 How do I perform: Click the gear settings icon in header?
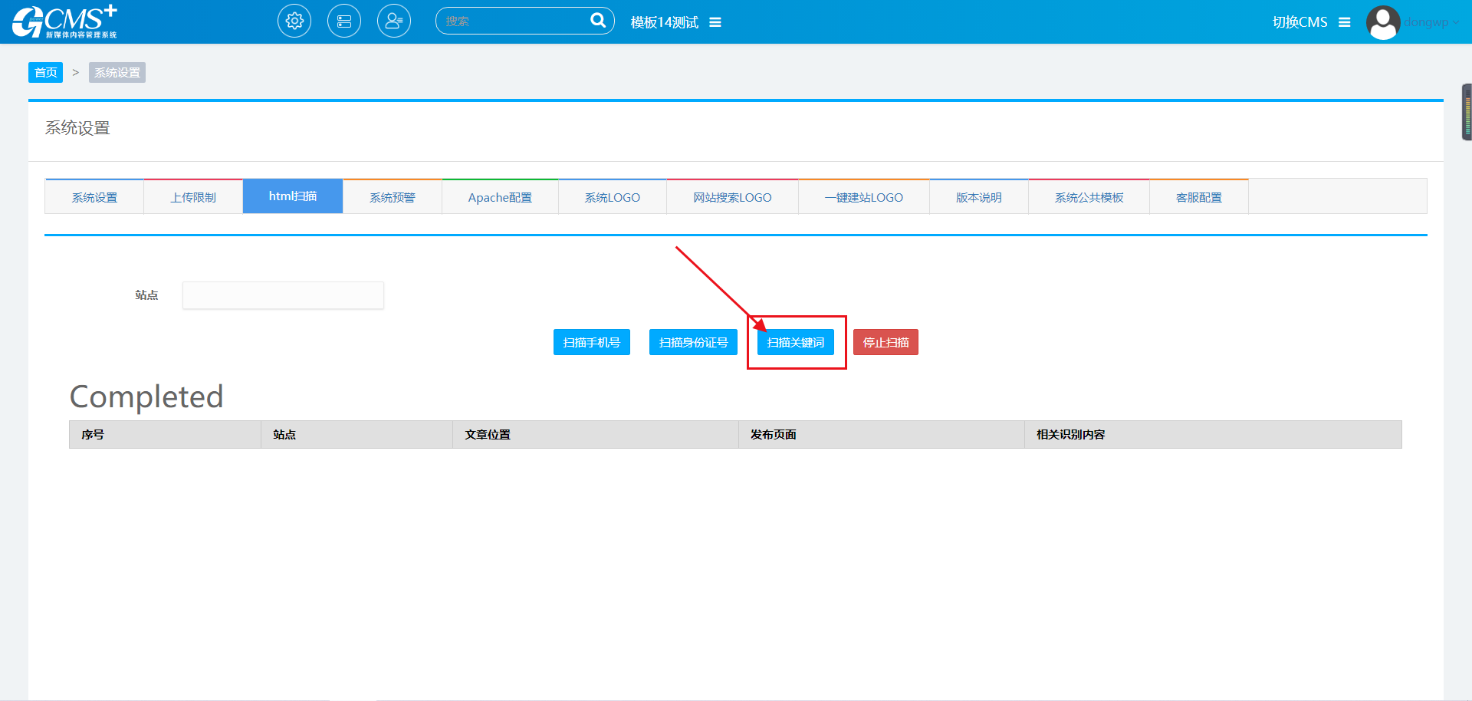click(x=294, y=21)
